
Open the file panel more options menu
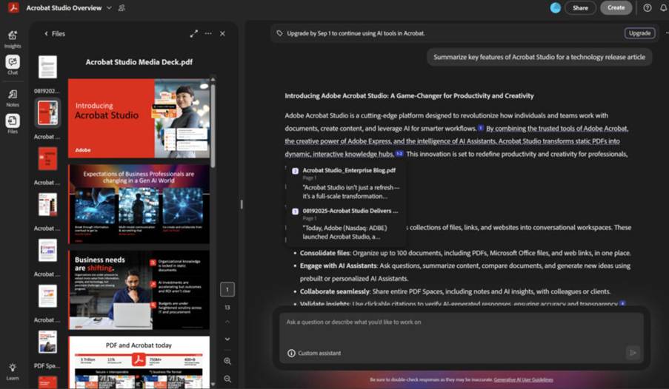(208, 34)
